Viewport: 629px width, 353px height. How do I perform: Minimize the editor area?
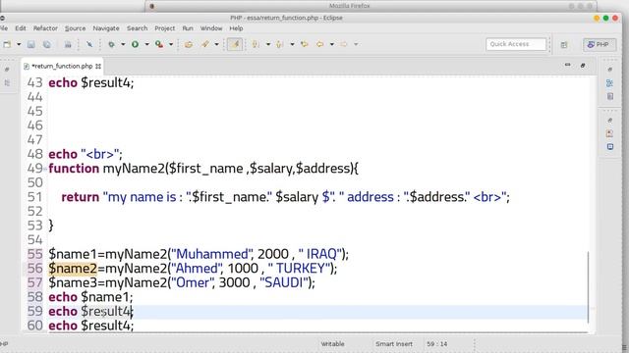click(x=567, y=65)
